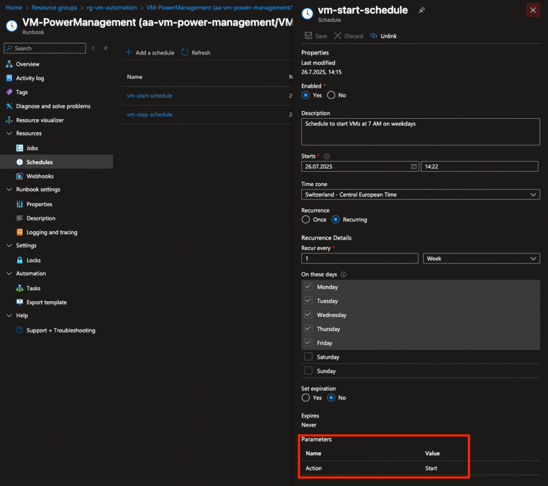
Task: Click the Locks padlock icon
Action: [20, 260]
